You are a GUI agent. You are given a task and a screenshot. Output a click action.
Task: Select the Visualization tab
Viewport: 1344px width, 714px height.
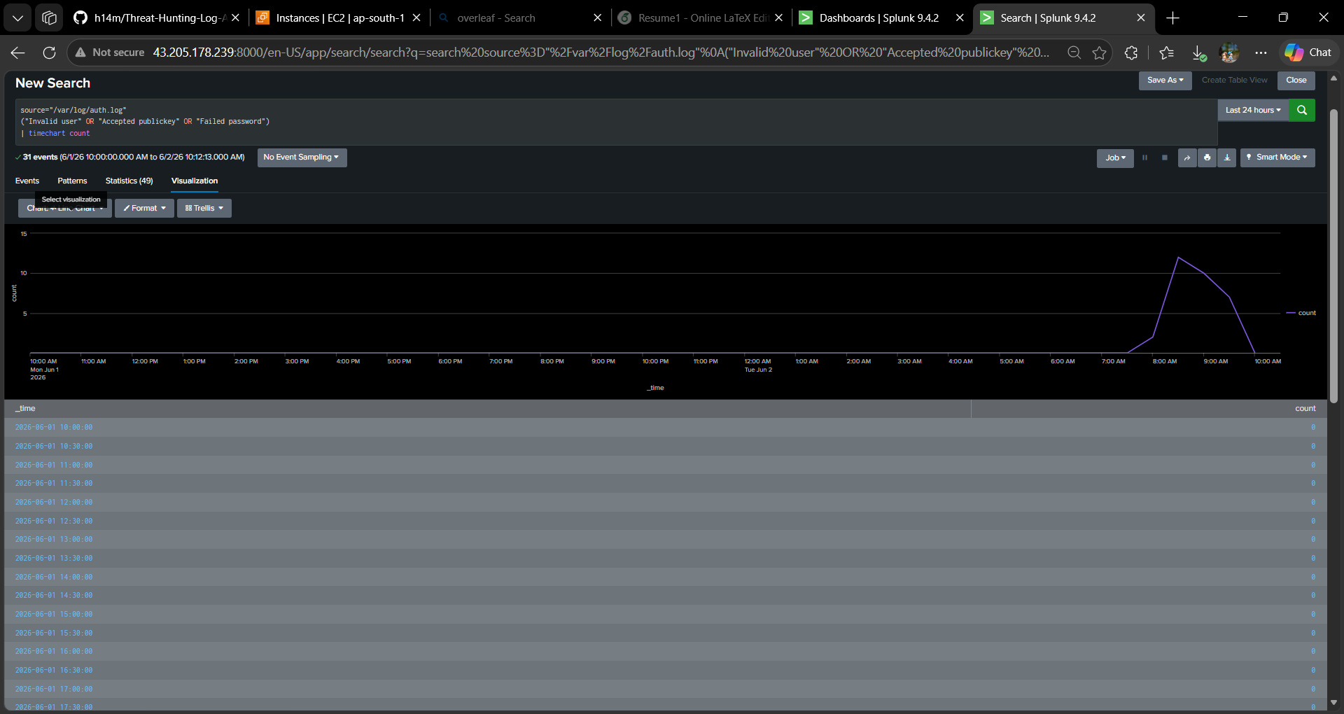point(195,181)
